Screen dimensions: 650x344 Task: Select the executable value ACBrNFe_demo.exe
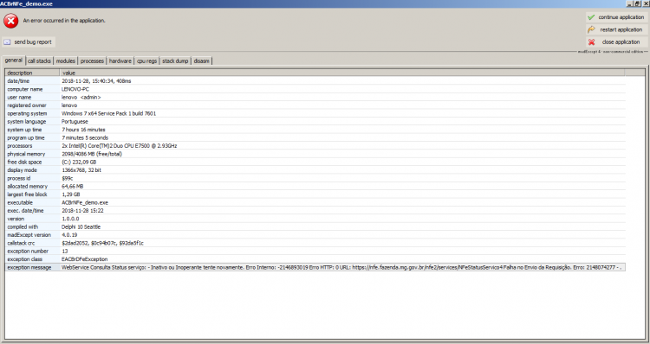pyautogui.click(x=85, y=202)
